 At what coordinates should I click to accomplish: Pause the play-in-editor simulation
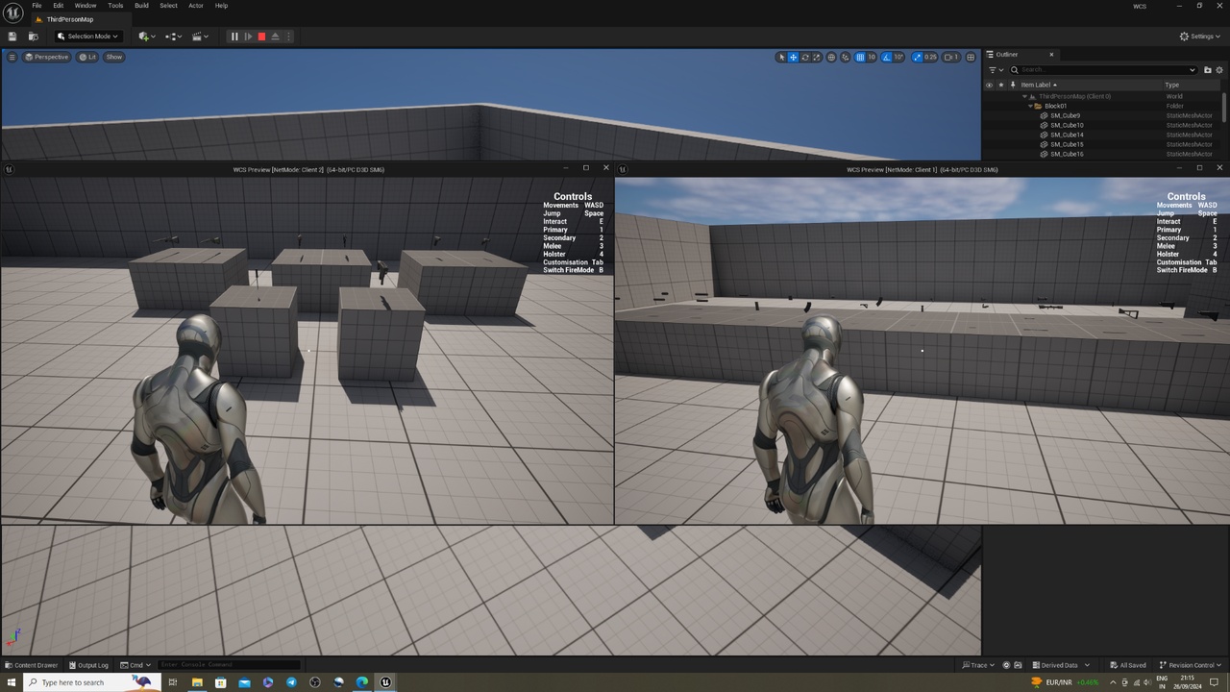(x=234, y=37)
